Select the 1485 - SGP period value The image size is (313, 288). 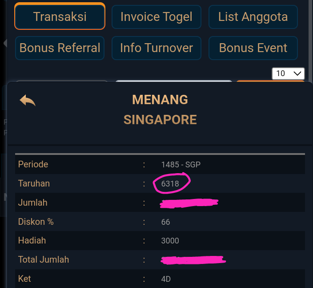coord(181,164)
